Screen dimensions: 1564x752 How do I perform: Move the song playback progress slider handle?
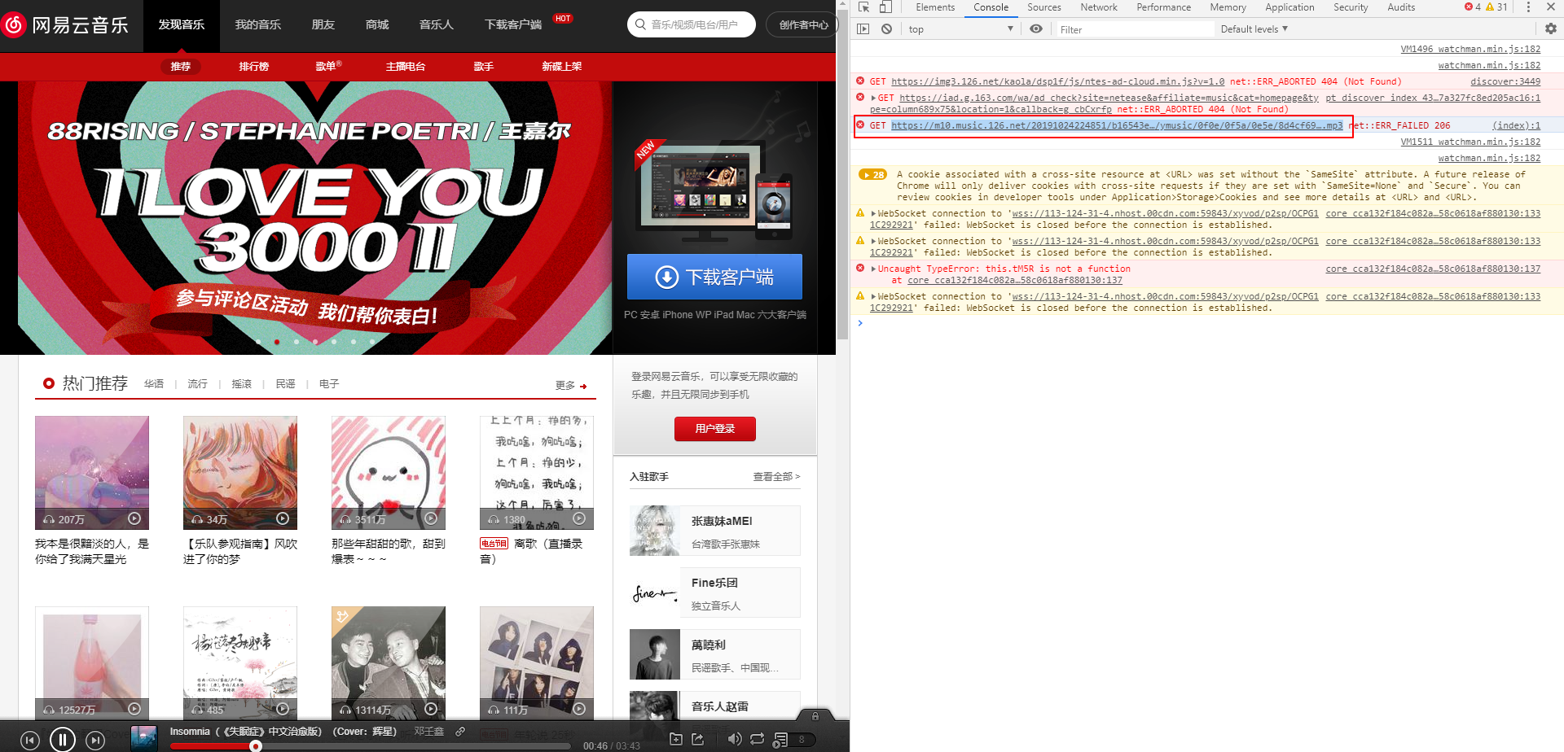tap(256, 745)
